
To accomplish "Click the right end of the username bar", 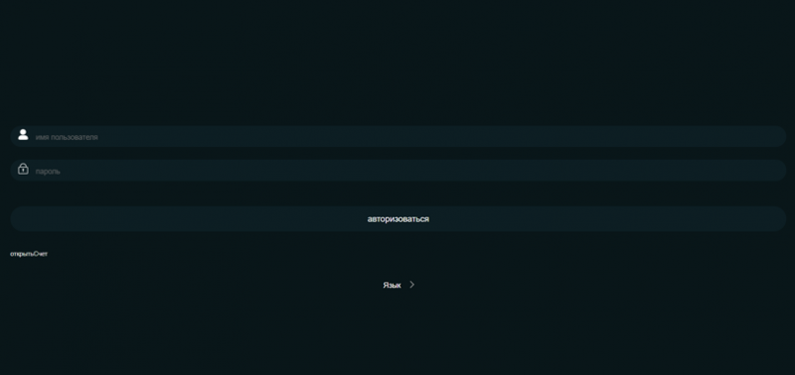I will [771, 137].
